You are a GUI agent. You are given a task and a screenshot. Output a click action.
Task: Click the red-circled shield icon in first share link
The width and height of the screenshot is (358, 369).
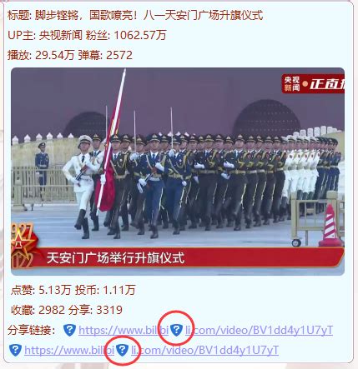click(176, 330)
